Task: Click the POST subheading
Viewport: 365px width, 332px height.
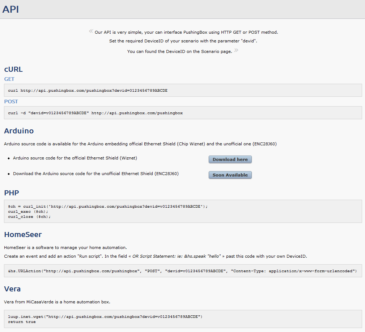Action: click(x=11, y=101)
